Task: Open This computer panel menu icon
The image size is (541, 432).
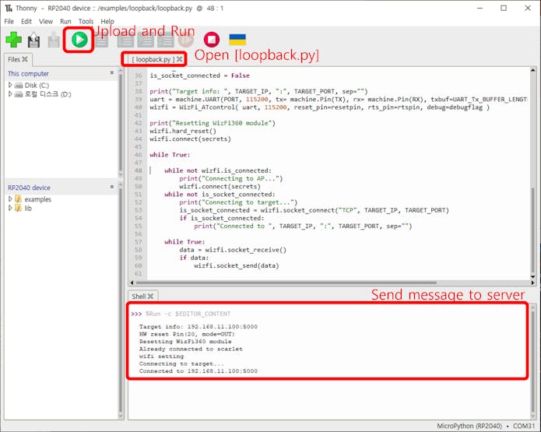Action: coord(112,72)
